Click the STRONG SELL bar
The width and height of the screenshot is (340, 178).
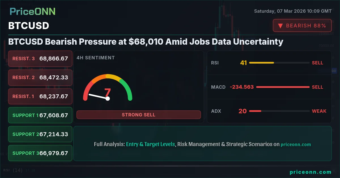[139, 115]
